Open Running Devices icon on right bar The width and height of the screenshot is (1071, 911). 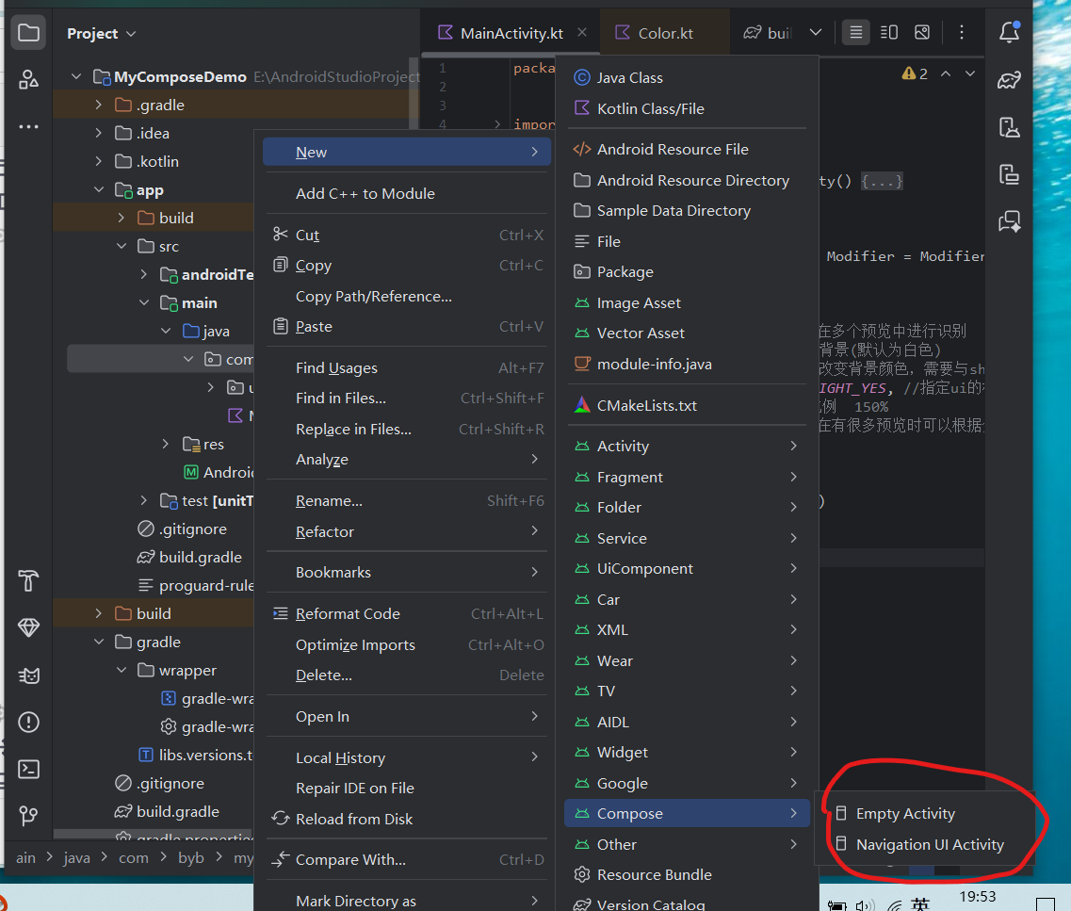[1010, 174]
